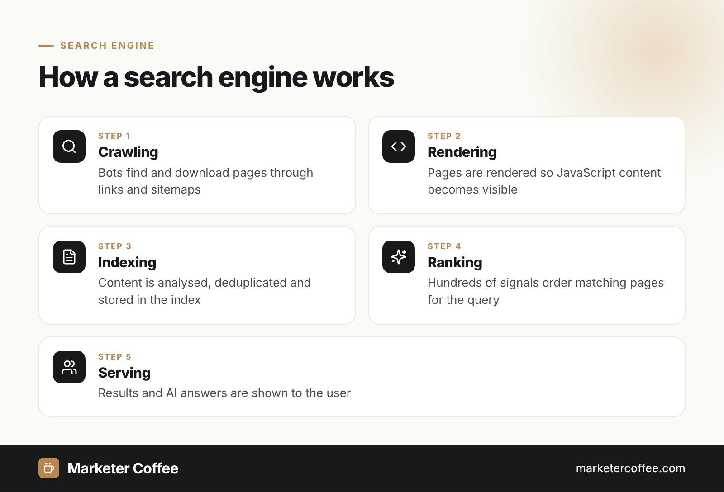The height and width of the screenshot is (492, 724).
Task: Click the STEP 3 label
Action: [x=114, y=246]
